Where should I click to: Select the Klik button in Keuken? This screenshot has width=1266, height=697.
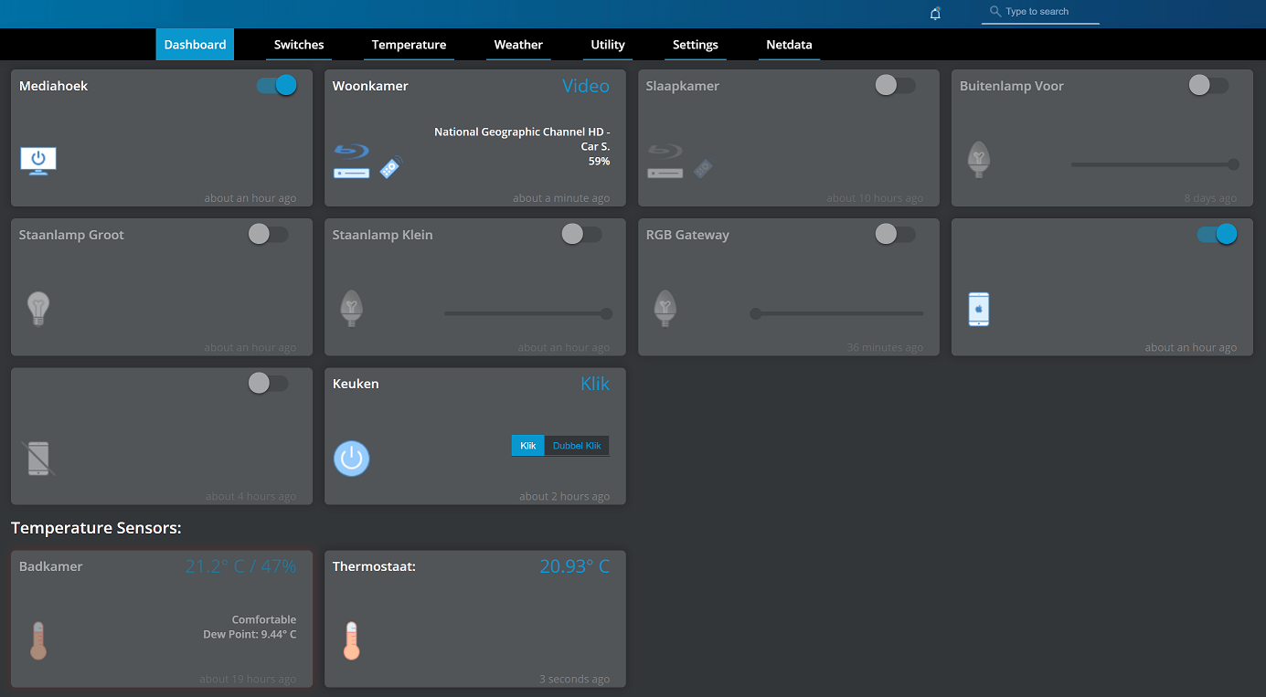click(527, 446)
